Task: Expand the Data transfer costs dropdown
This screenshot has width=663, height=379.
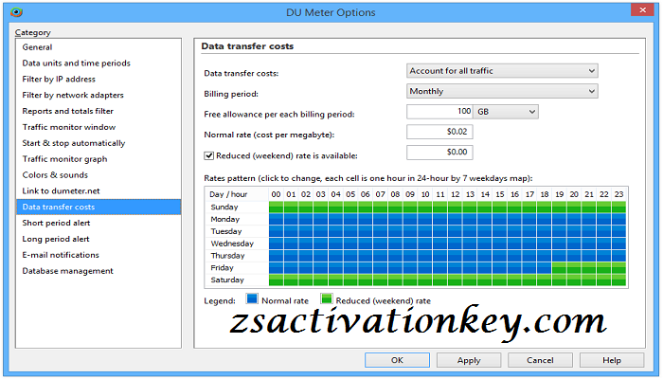Action: click(502, 71)
